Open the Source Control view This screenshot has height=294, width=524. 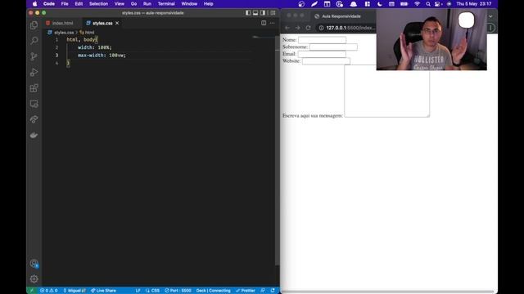34,56
